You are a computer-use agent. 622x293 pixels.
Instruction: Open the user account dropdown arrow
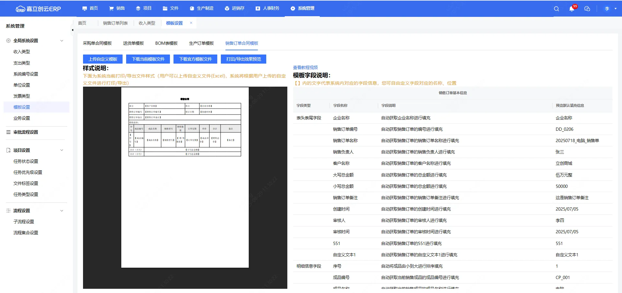615,9
